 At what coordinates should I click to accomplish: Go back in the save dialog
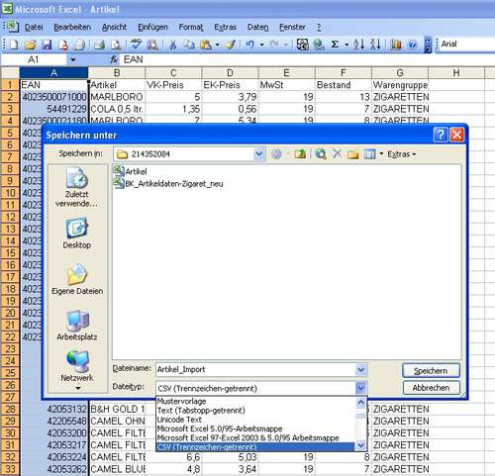coord(276,154)
